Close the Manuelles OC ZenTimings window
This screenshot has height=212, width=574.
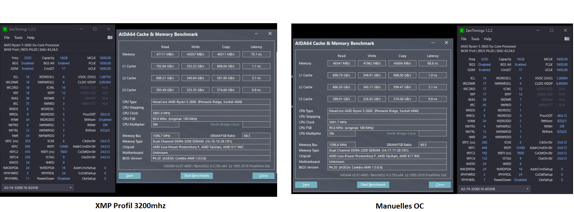(x=565, y=30)
